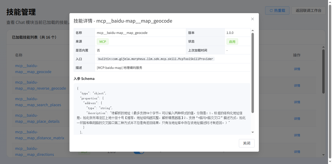Viewport: 332px width, 164px height.
Task: Click the 操作 column header
Action: (297, 55)
